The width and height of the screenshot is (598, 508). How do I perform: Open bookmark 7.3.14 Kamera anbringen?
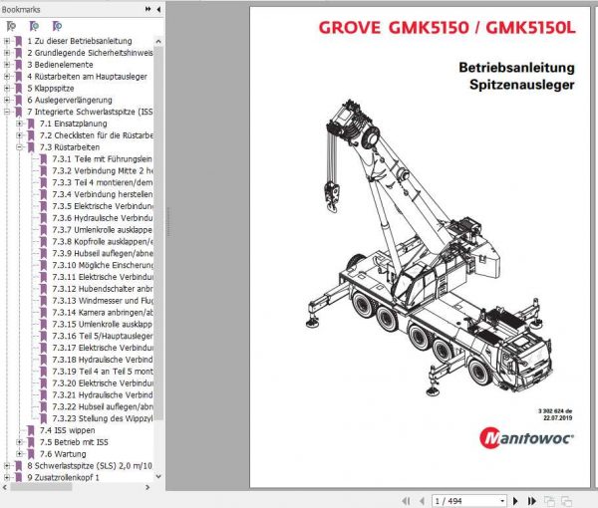pyautogui.click(x=103, y=313)
